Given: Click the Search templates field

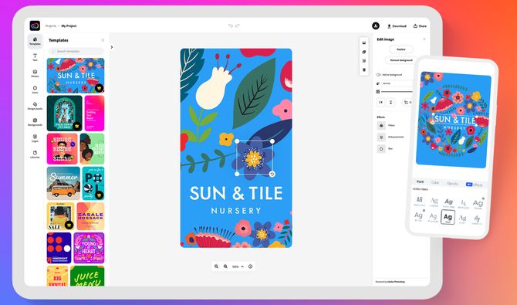Looking at the screenshot, I should [x=76, y=51].
